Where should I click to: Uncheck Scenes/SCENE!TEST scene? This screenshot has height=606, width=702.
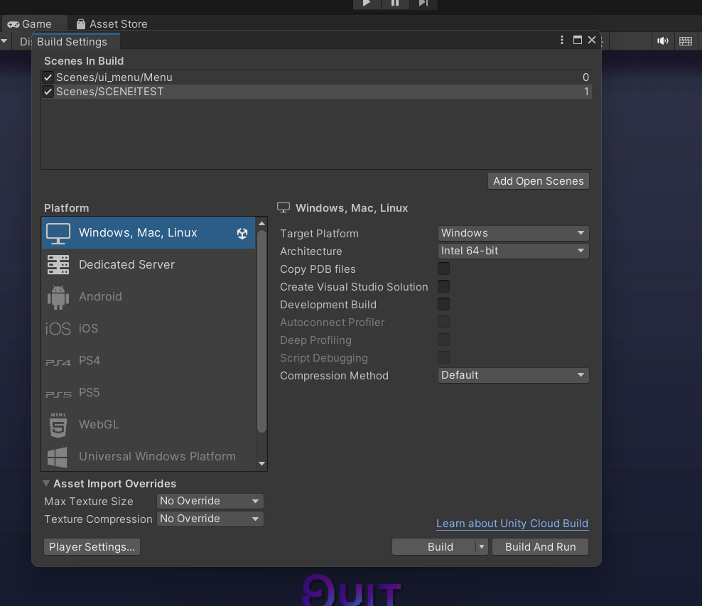click(x=48, y=92)
